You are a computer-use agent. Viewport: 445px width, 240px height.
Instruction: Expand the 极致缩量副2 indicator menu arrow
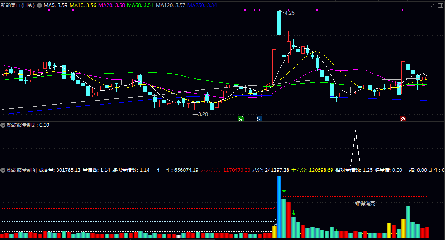(3, 125)
